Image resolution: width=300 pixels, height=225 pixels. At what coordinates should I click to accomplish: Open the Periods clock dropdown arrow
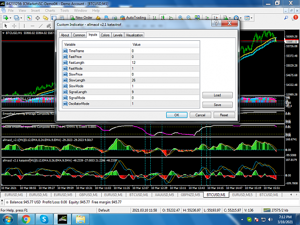tap(240, 18)
